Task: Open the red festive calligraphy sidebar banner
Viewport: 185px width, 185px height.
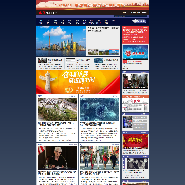Action: pyautogui.click(x=135, y=141)
